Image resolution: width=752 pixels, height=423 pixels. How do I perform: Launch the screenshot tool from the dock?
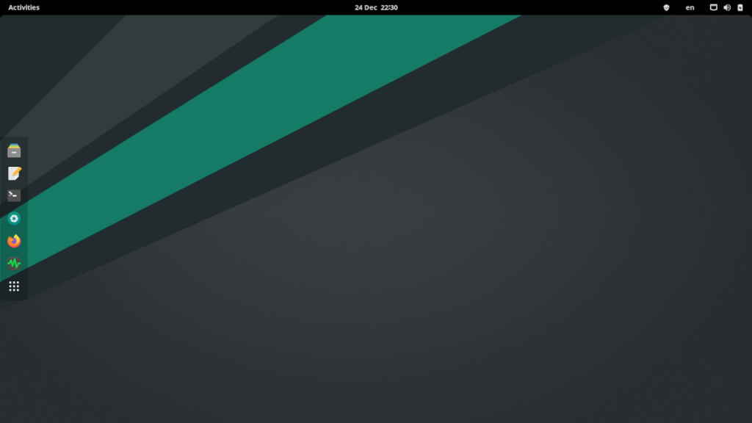coord(14,218)
